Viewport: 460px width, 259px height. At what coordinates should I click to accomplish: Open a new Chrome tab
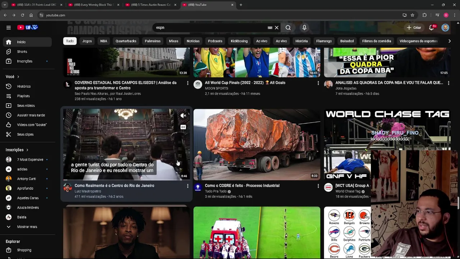(x=241, y=5)
